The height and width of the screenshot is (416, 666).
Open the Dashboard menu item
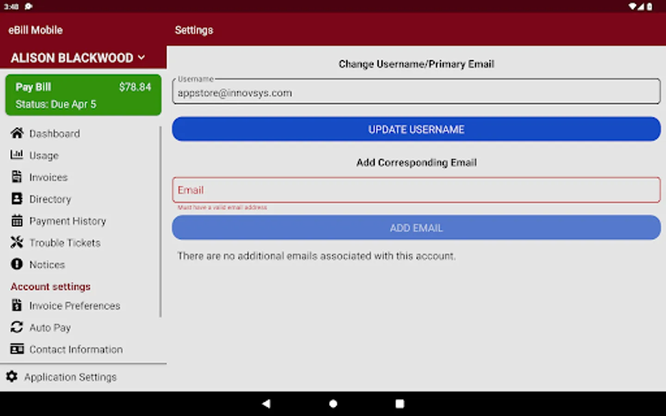55,134
